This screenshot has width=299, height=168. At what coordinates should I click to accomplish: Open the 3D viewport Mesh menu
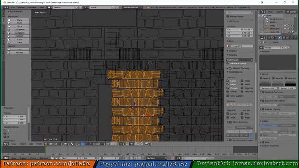39,144
